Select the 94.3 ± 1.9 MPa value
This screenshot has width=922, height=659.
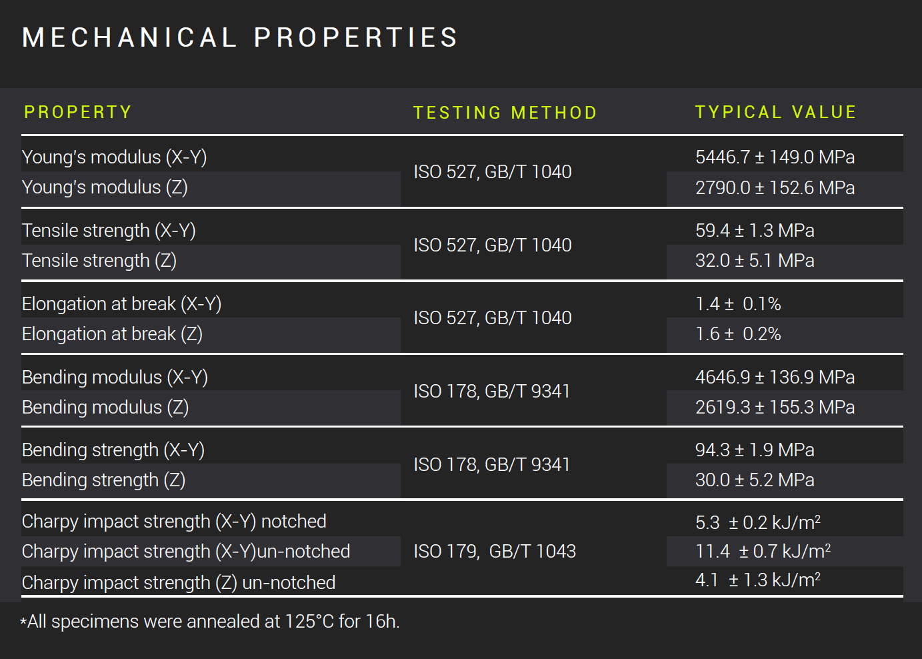[x=755, y=450]
